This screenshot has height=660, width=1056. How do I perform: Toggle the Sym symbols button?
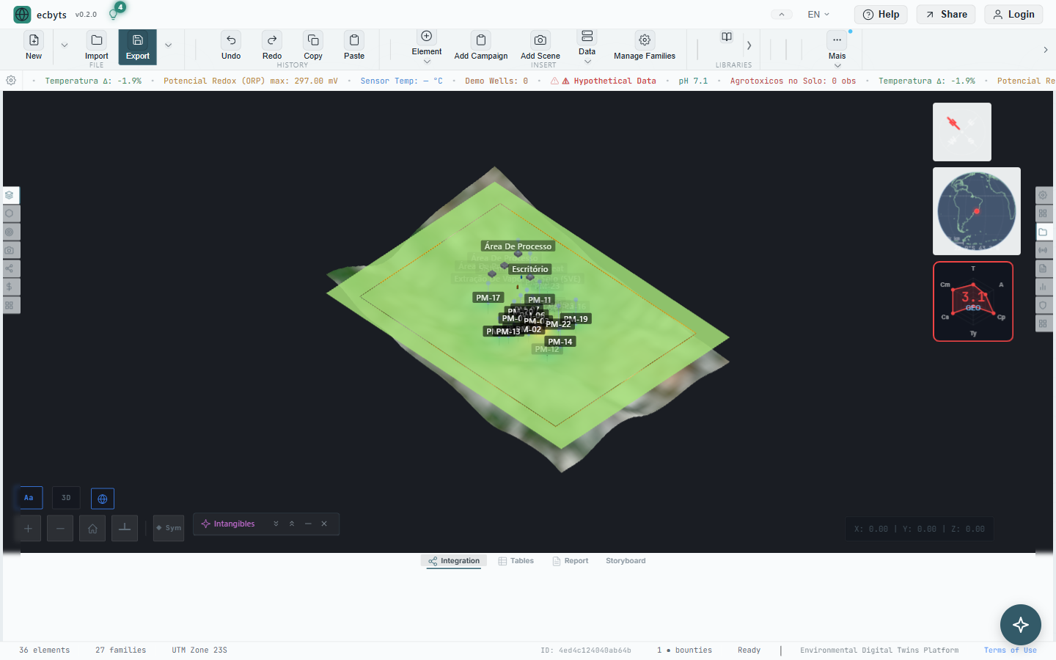point(169,528)
